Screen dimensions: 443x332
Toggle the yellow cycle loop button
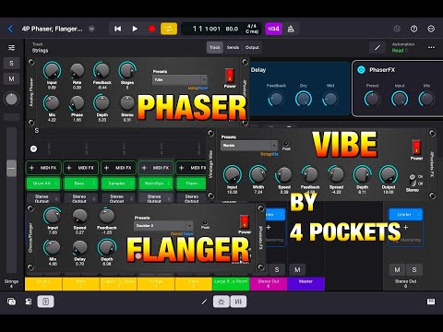[x=169, y=29]
